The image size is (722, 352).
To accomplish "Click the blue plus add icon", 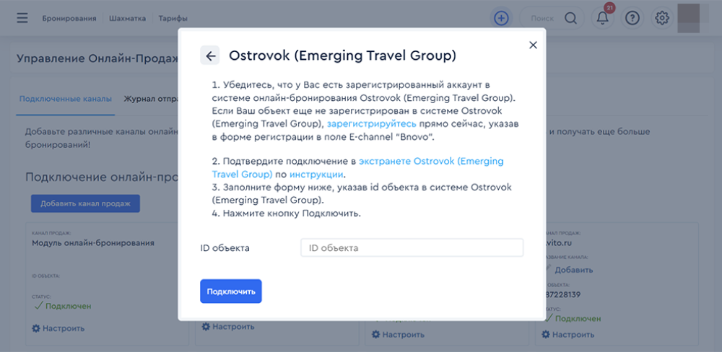I will pyautogui.click(x=501, y=18).
